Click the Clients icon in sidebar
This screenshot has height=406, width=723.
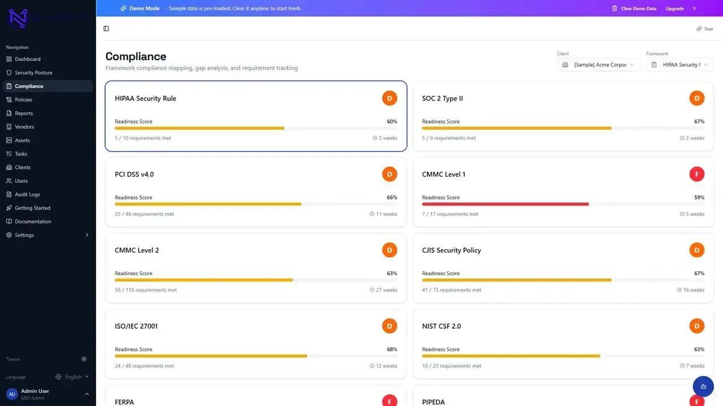(x=9, y=167)
